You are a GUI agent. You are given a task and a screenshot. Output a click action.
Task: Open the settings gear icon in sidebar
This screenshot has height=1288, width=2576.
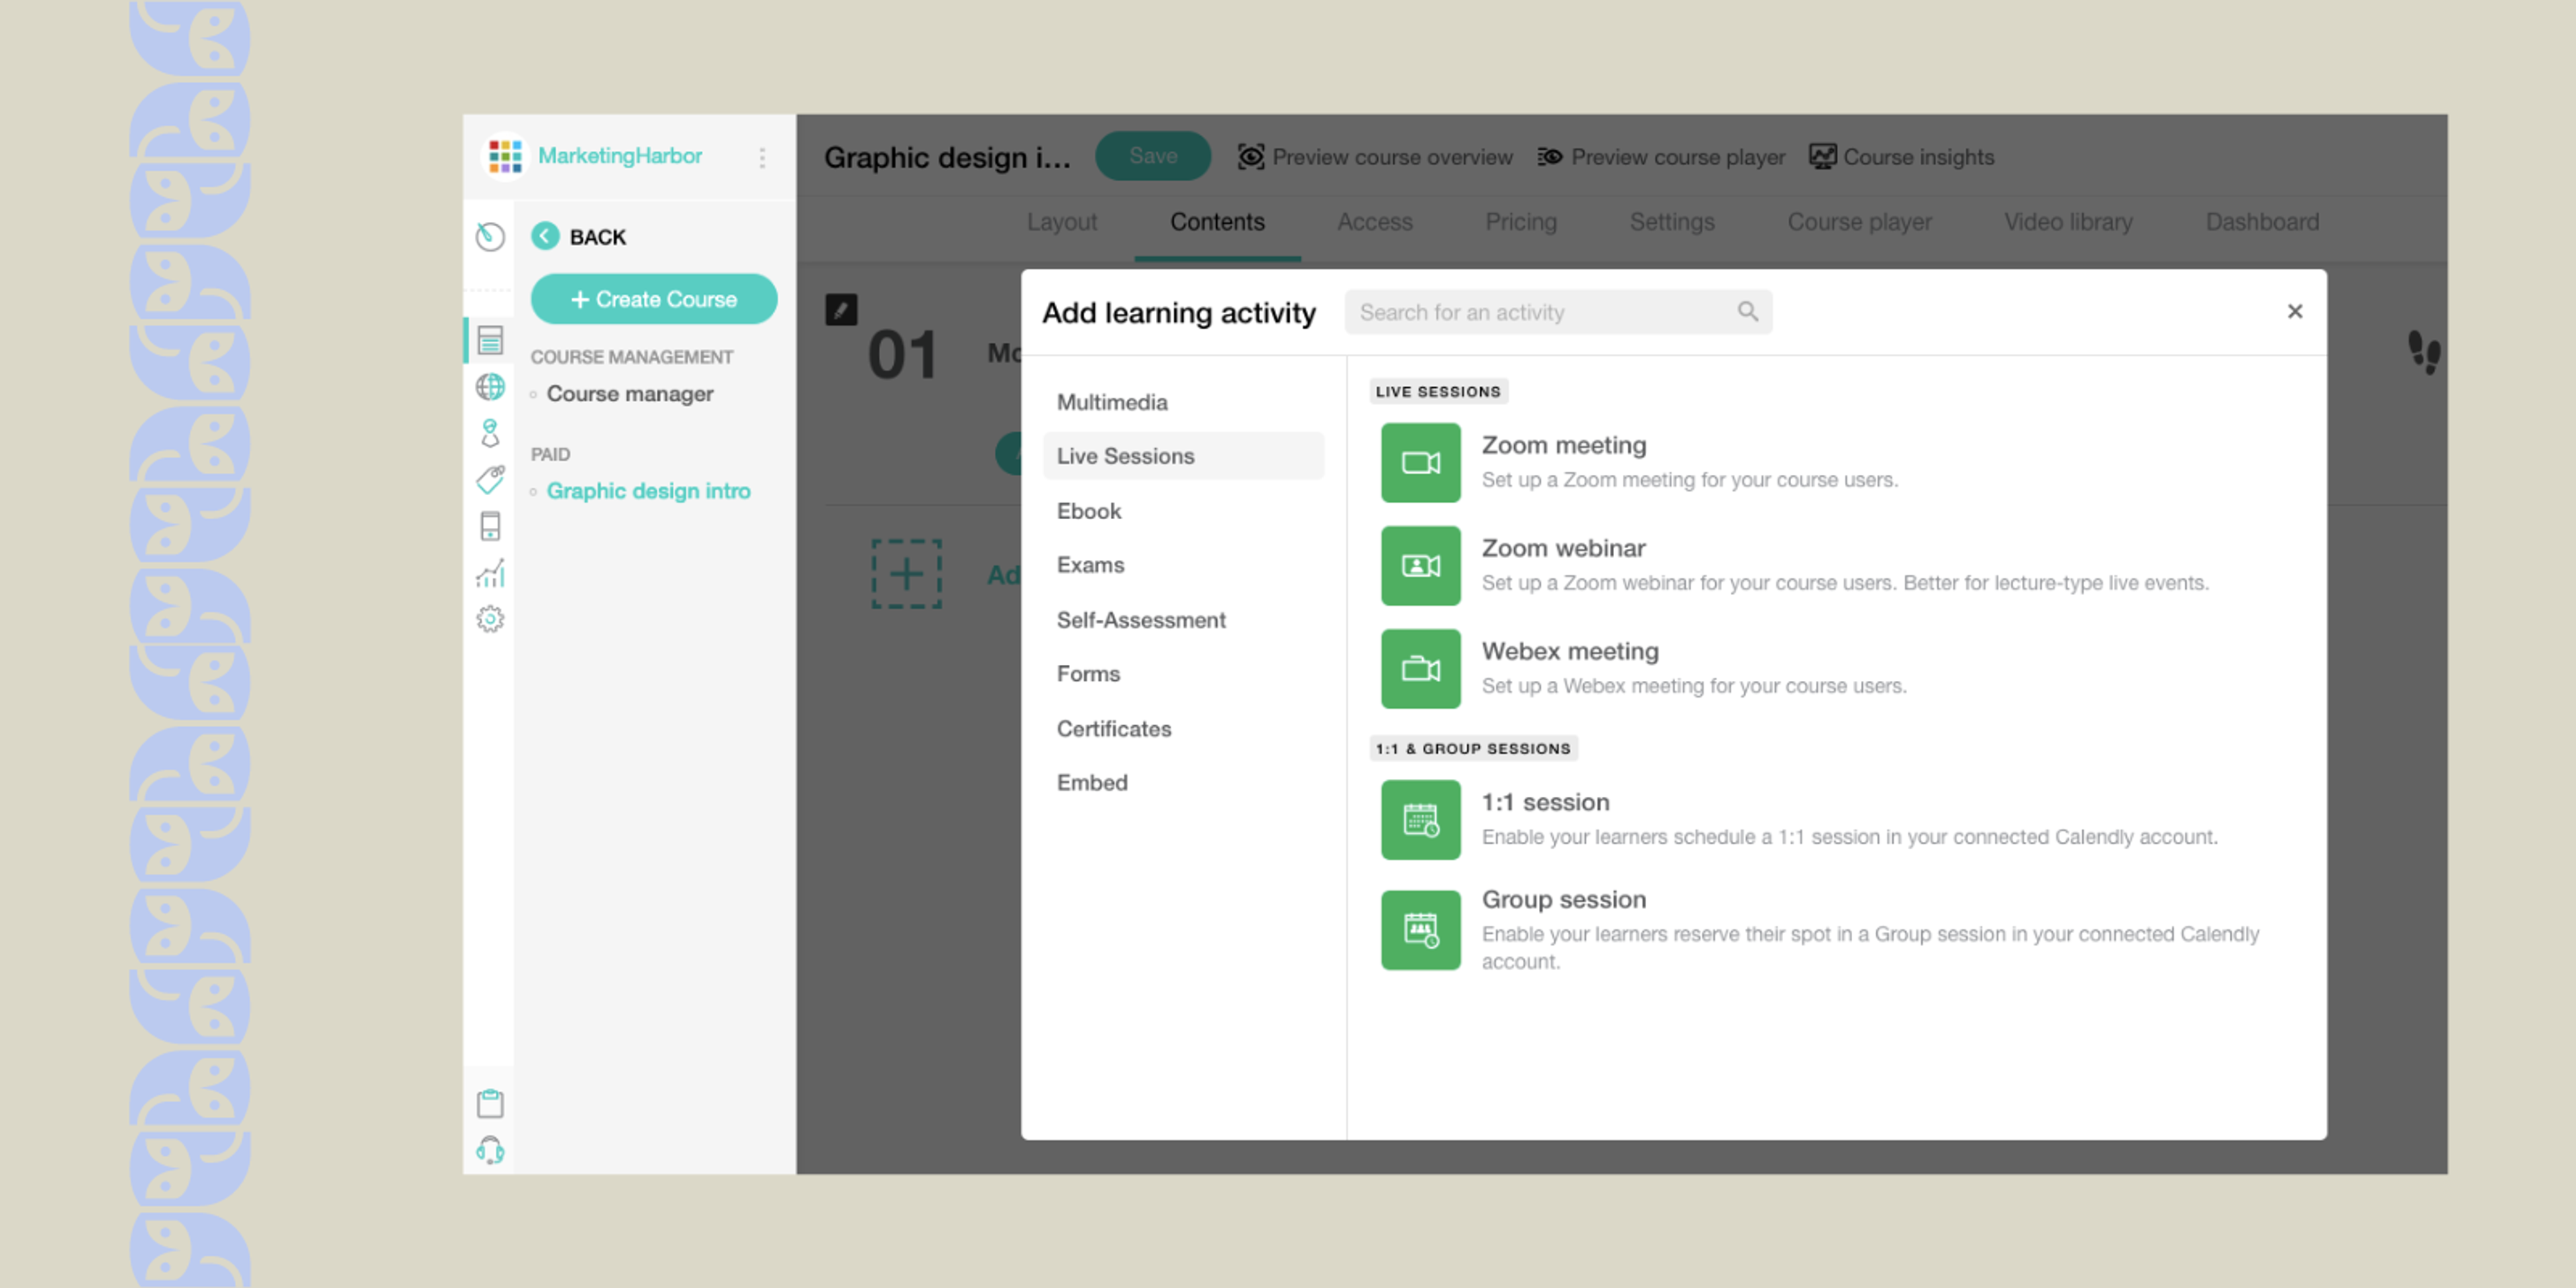tap(490, 620)
